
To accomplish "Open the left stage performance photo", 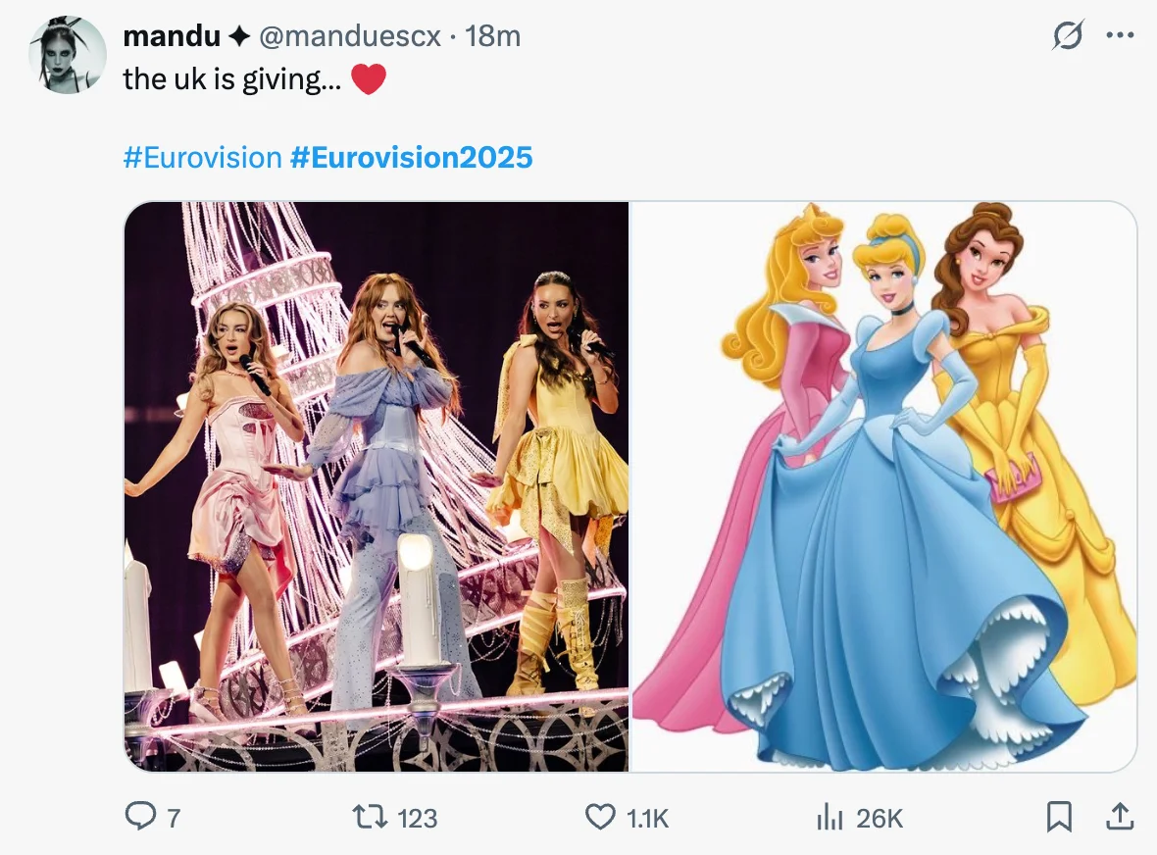I will [377, 486].
